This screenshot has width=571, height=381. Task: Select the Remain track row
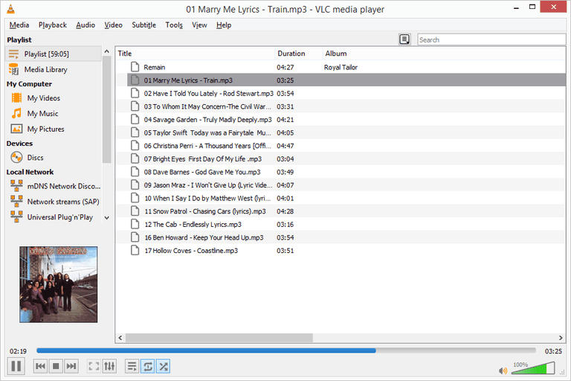coord(341,67)
